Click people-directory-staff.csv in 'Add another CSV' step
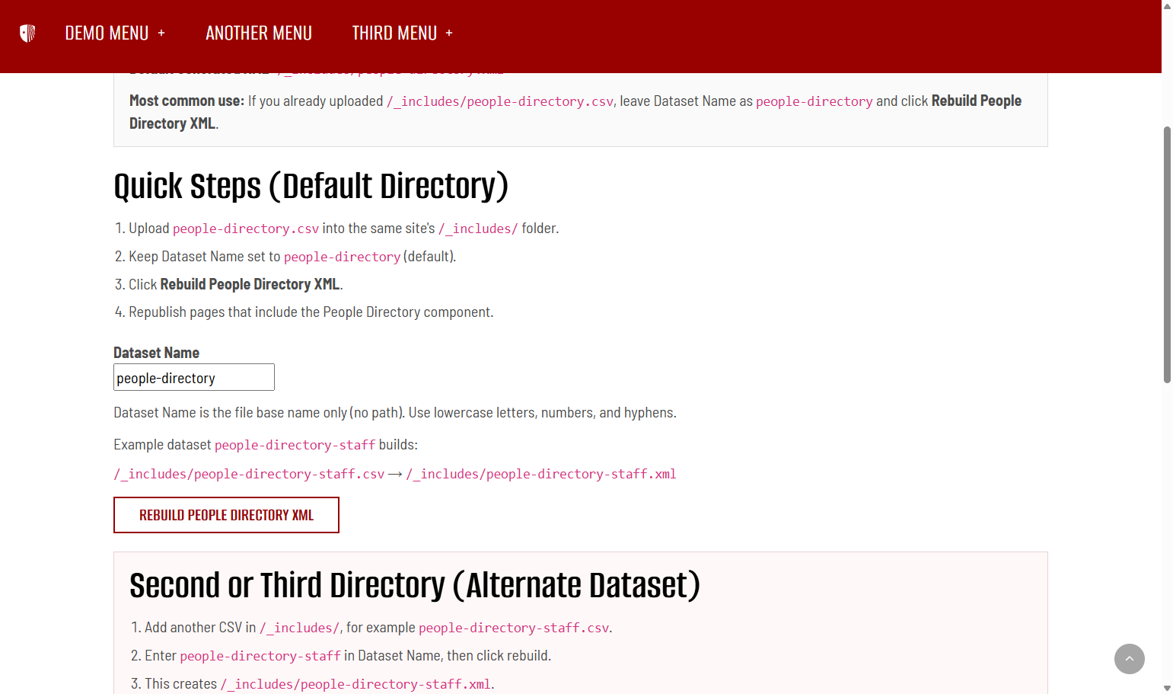Image resolution: width=1173 pixels, height=694 pixels. 514,628
